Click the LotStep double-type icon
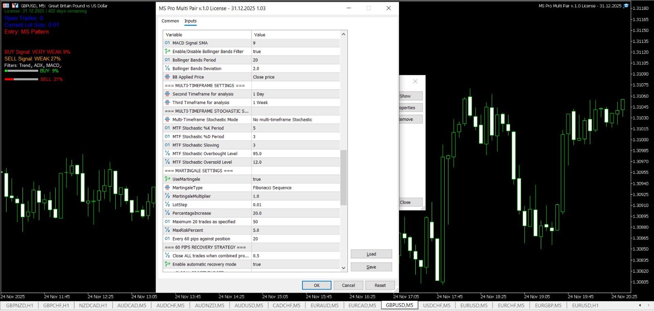Viewport: 654px width, 311px height. coord(167,204)
